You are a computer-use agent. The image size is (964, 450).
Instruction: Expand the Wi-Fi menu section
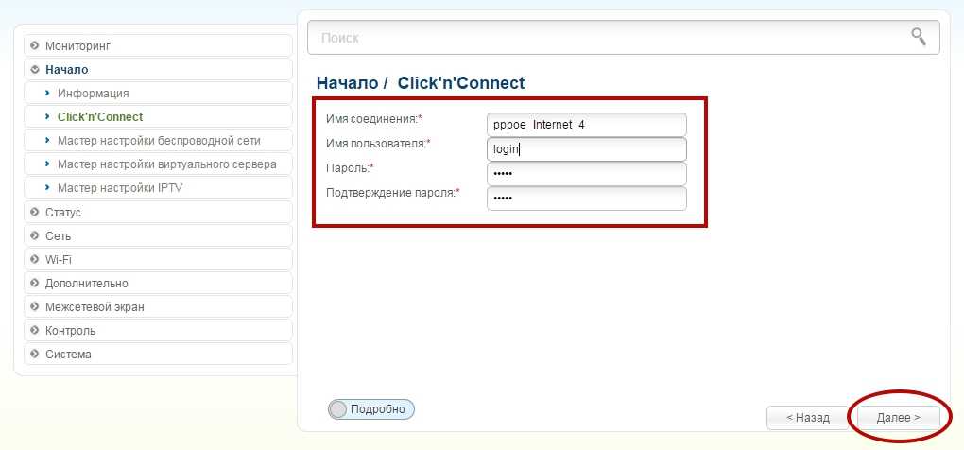tap(58, 260)
